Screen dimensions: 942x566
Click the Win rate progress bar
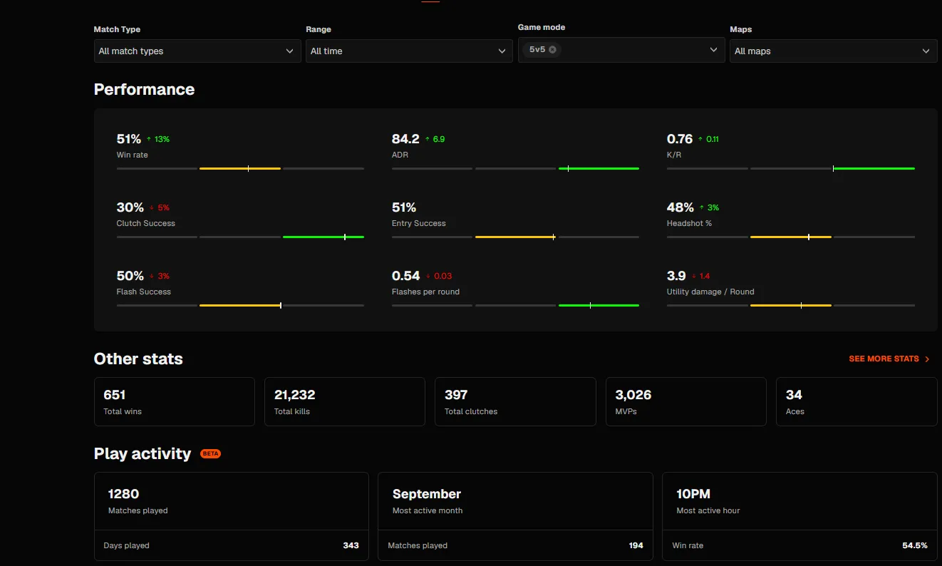click(240, 168)
